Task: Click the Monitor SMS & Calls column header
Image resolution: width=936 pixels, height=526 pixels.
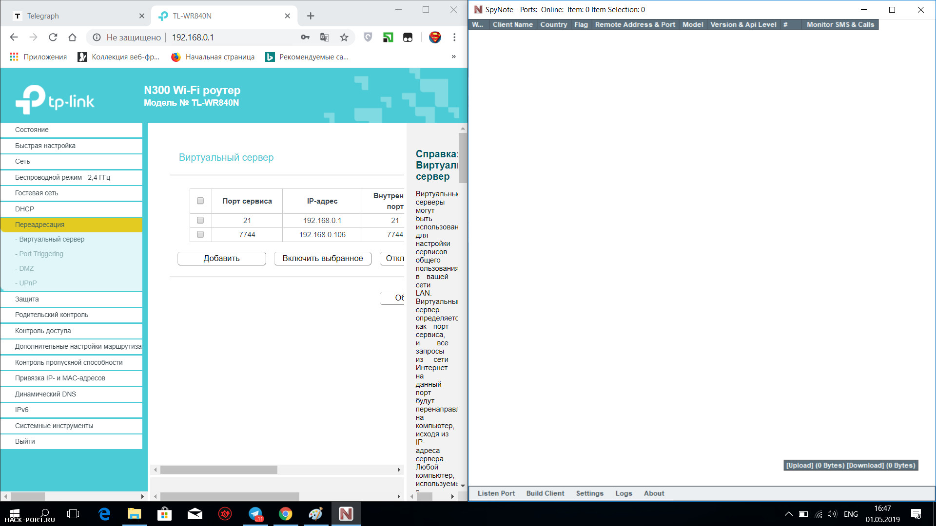Action: pos(840,25)
